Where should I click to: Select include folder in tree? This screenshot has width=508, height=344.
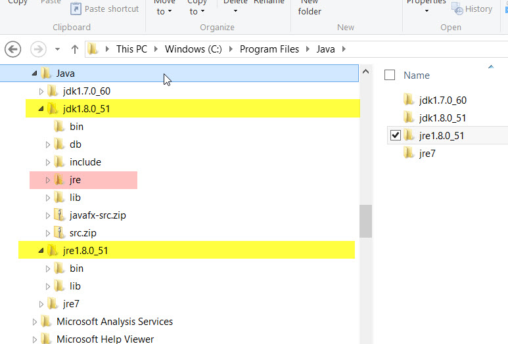point(85,162)
